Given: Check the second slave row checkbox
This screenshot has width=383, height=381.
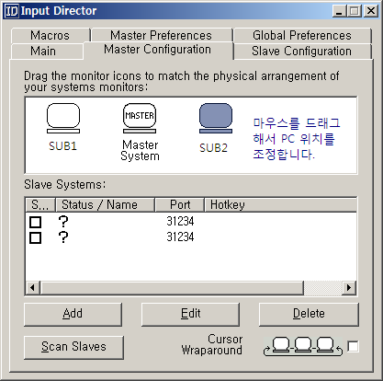Looking at the screenshot, I should pos(36,237).
